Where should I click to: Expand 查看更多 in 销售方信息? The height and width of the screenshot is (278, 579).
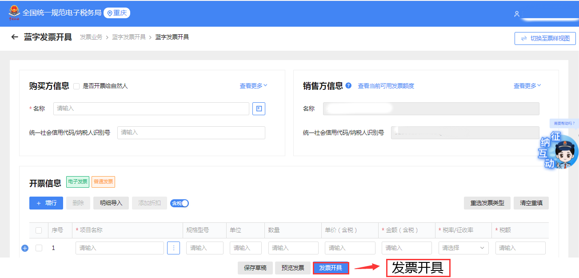(527, 86)
